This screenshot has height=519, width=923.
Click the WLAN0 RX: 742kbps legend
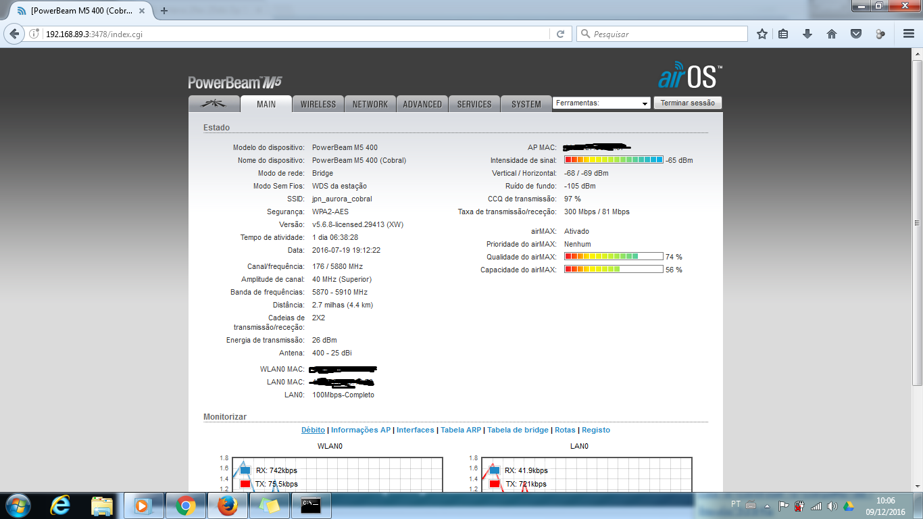pos(269,470)
